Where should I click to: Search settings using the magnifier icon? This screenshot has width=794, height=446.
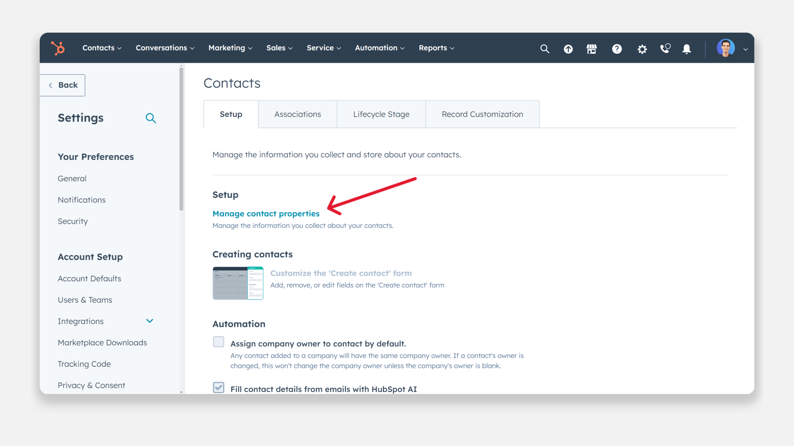pyautogui.click(x=151, y=118)
